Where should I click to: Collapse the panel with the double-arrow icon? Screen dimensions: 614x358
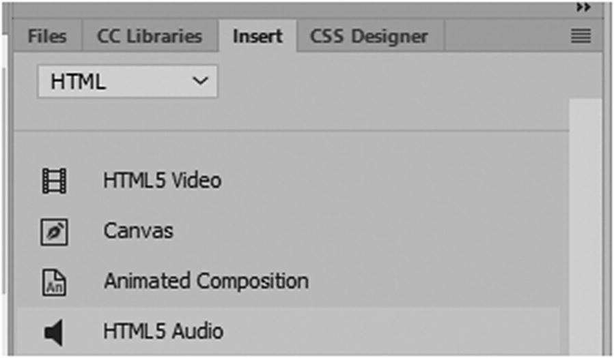583,8
